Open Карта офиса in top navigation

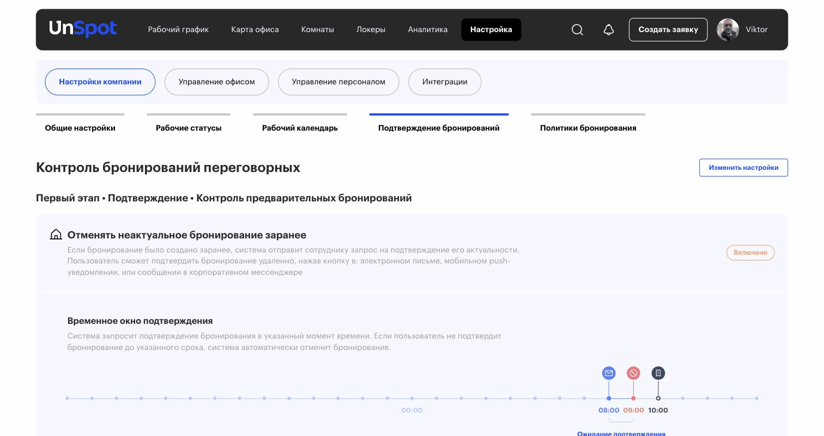point(255,29)
